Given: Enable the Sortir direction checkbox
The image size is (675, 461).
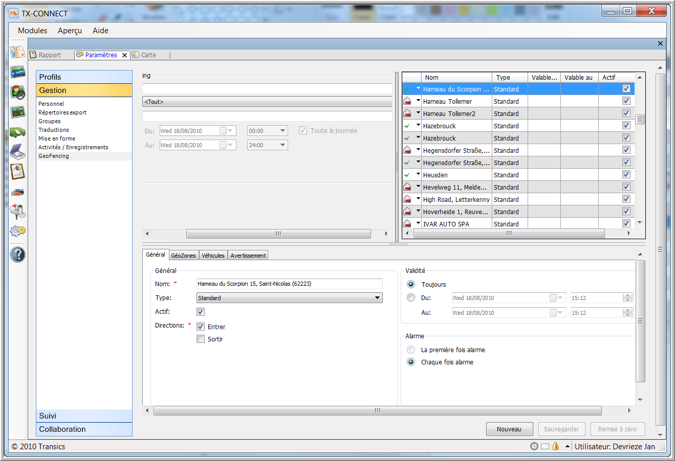Looking at the screenshot, I should point(201,339).
